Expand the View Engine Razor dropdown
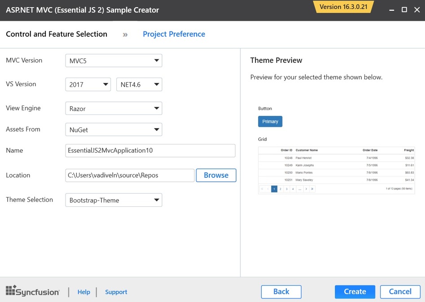Image resolution: width=425 pixels, height=302 pixels. (x=114, y=109)
